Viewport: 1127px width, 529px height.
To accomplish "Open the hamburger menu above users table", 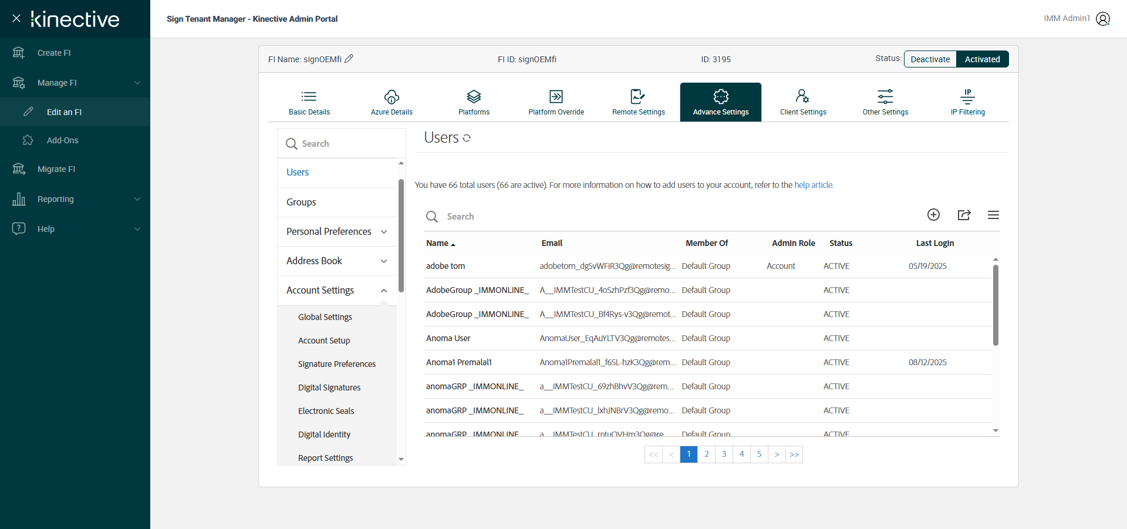I will [993, 215].
